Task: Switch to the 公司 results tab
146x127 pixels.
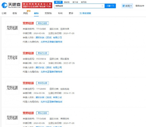Action: tap(4, 13)
